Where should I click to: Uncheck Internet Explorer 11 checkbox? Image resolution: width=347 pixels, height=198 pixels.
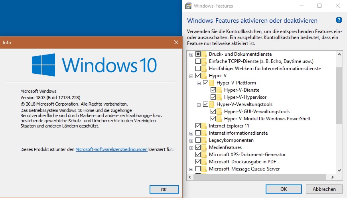(198, 126)
